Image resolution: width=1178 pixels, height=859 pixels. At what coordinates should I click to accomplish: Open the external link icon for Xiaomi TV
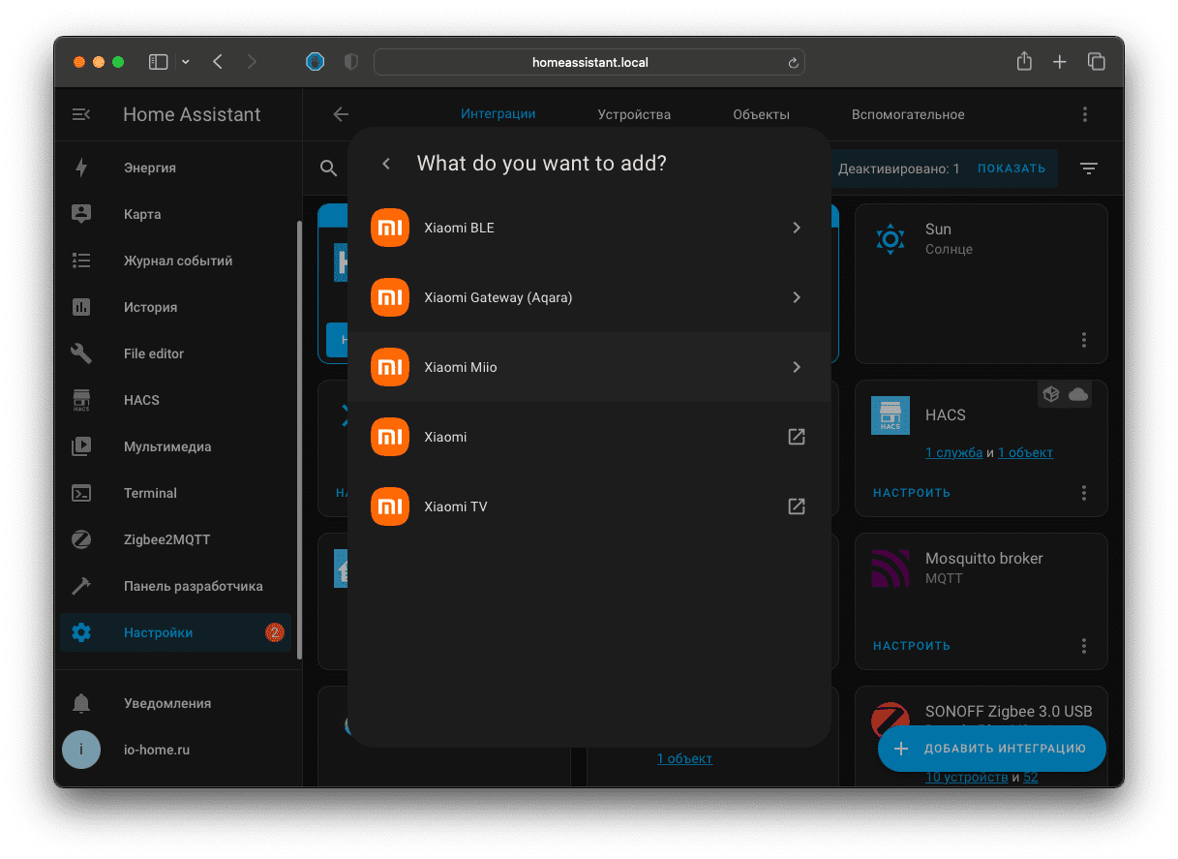[796, 506]
